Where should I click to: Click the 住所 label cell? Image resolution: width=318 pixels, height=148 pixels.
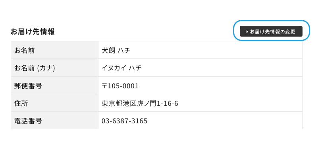[54, 103]
